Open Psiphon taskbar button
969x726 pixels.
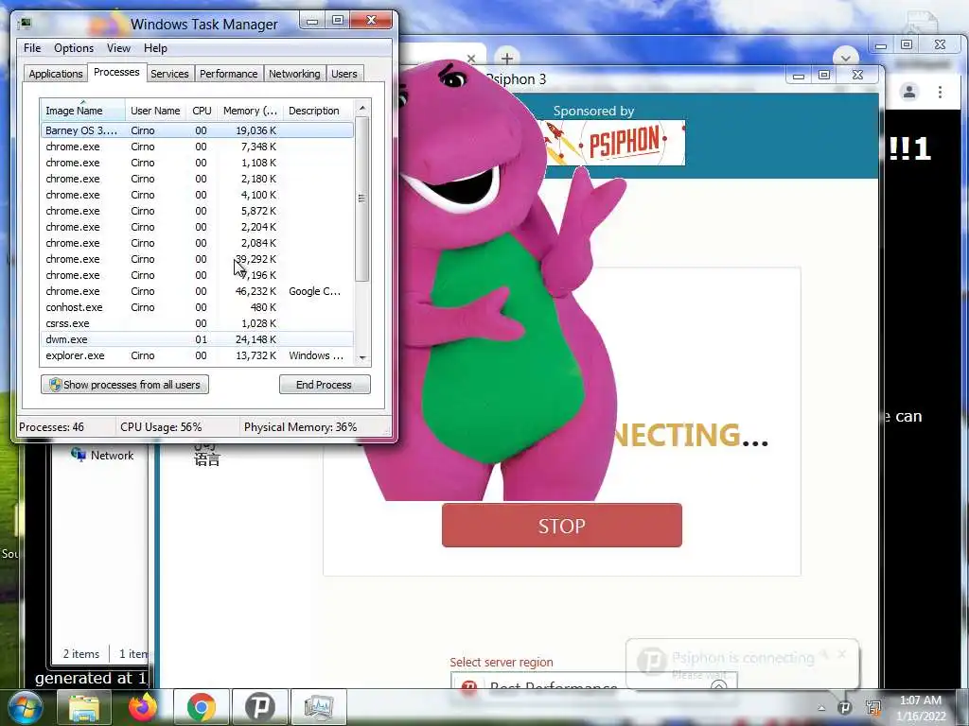(x=259, y=707)
